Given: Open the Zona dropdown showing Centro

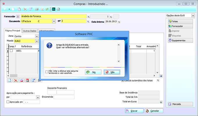Looking at the screenshot, I should tap(37, 36).
